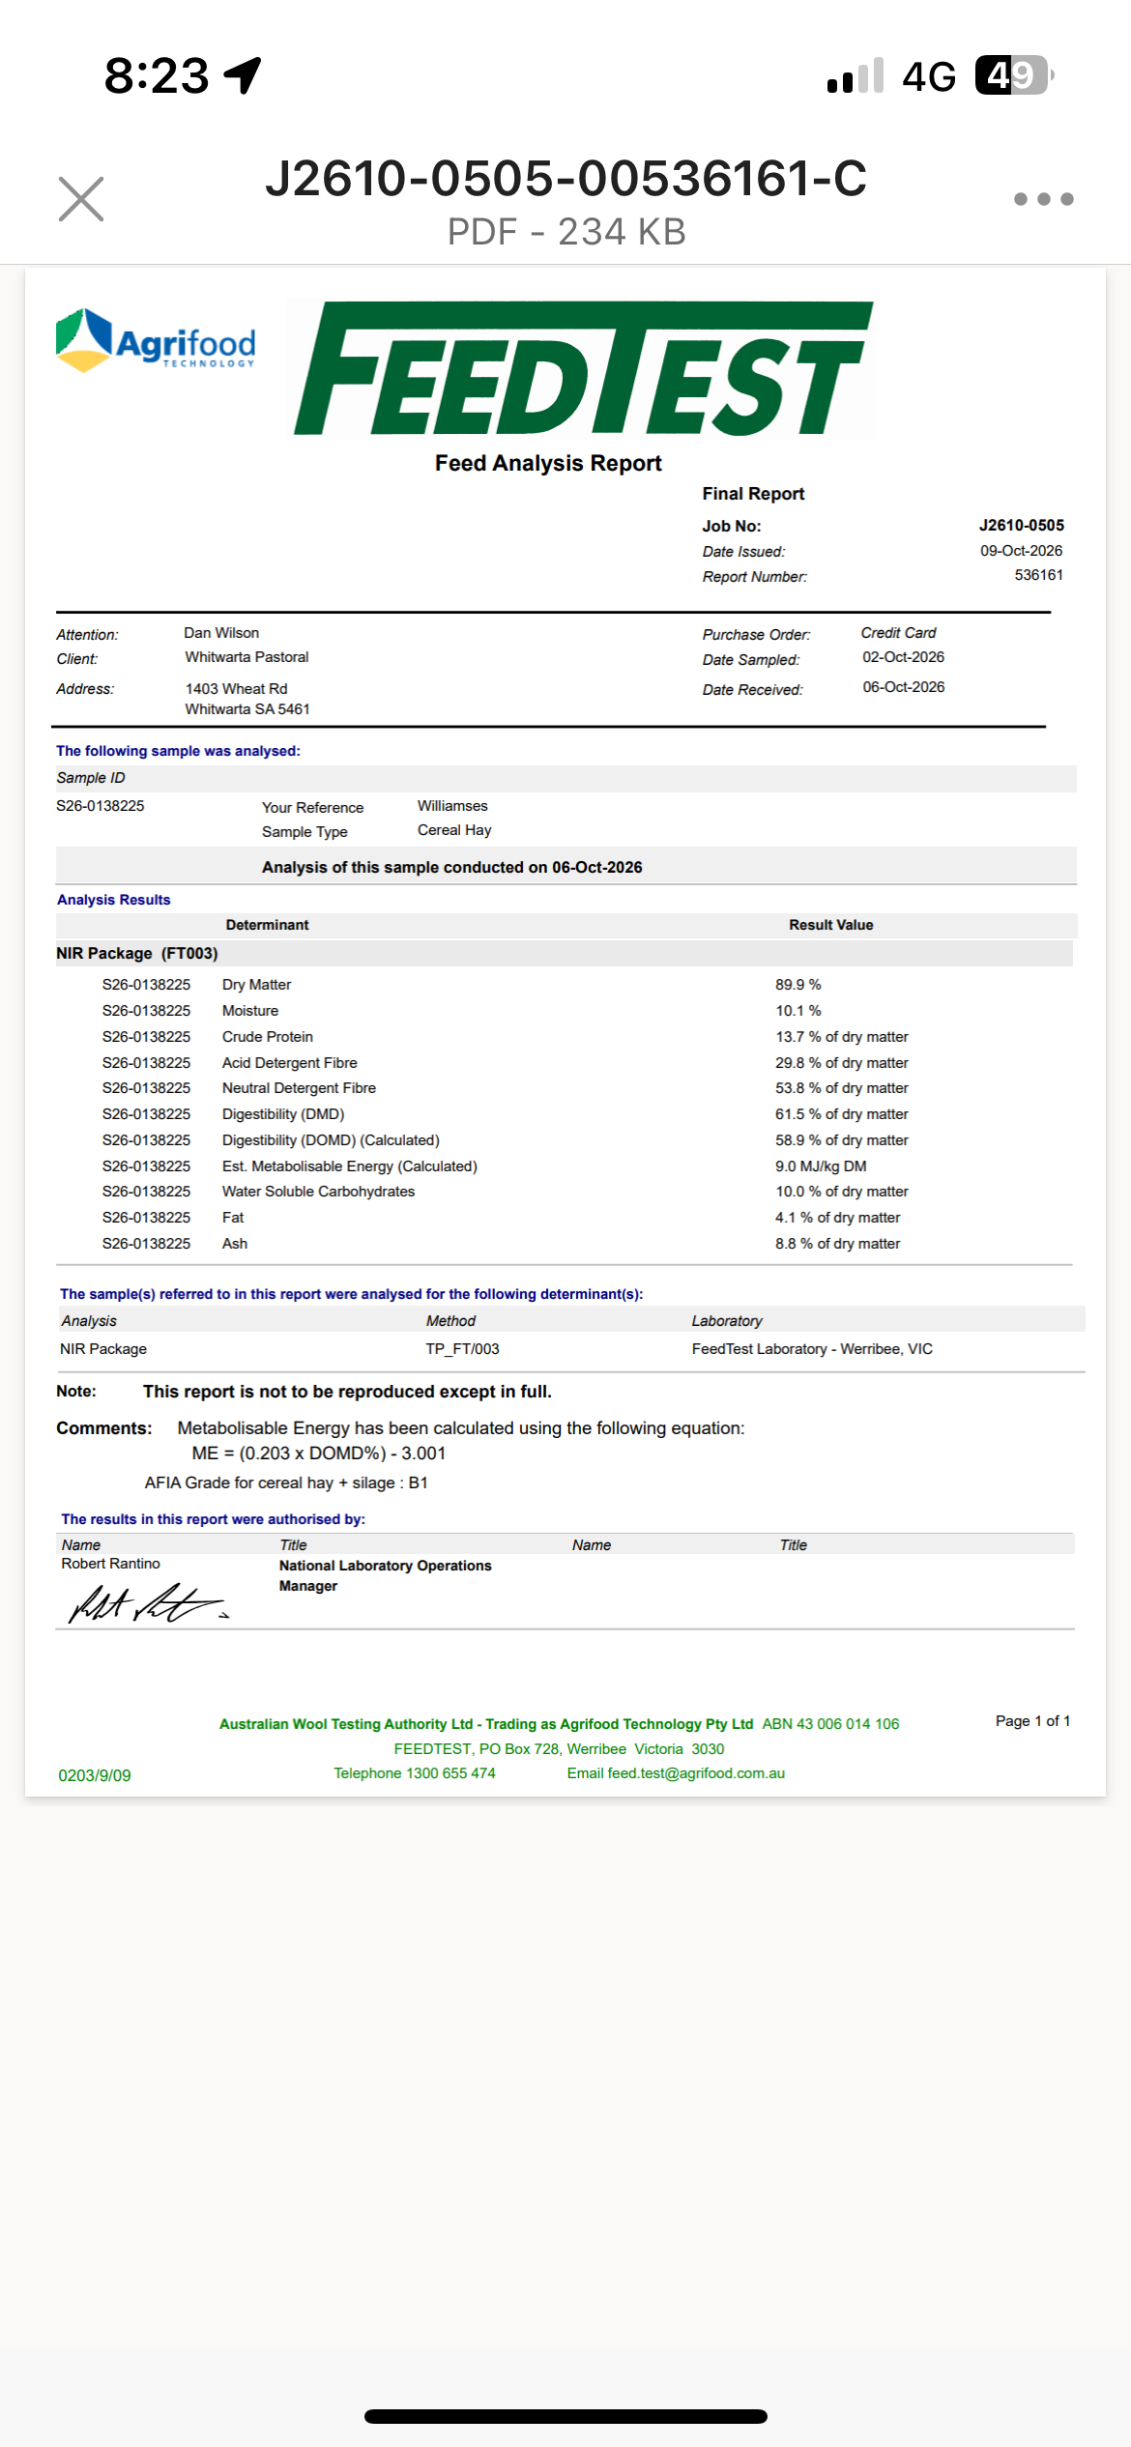Image resolution: width=1131 pixels, height=2447 pixels.
Task: Select the Ash result 8.8 %
Action: pyautogui.click(x=837, y=1244)
